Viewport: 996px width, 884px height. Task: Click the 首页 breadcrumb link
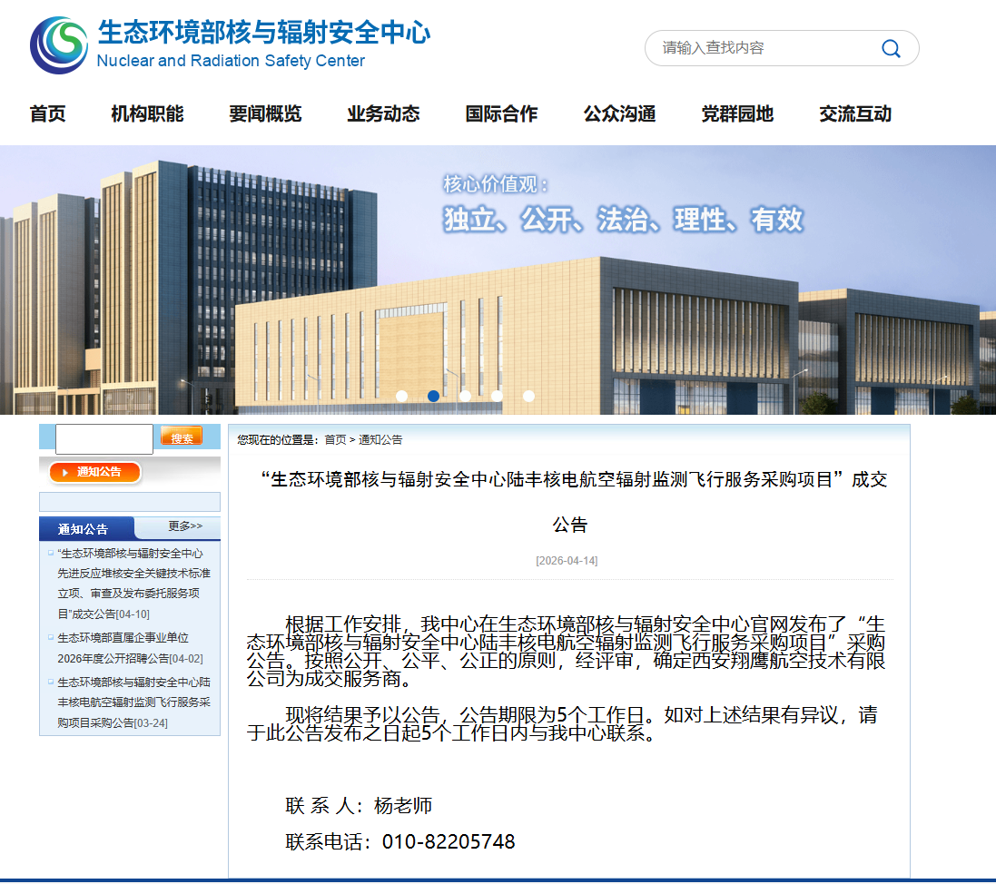coord(335,440)
